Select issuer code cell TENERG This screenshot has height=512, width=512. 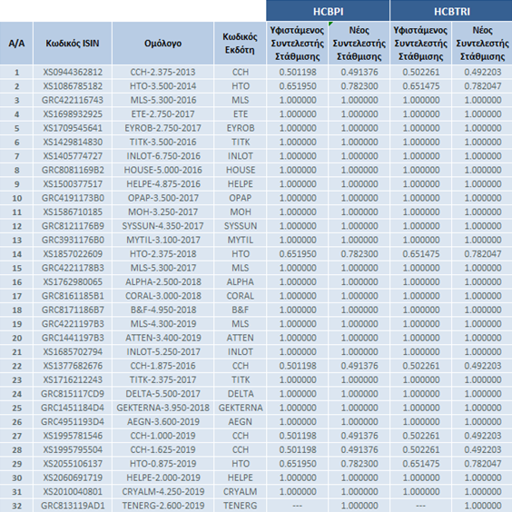pos(240,506)
